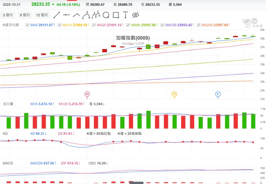This screenshot has height=184, width=266.
Task: Uncheck the MA120 moving average checkbox
Action: click(x=162, y=25)
